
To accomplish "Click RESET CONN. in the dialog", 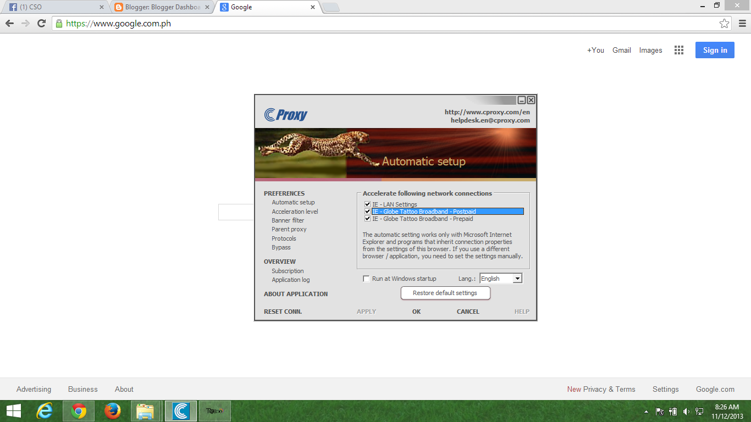I will tap(283, 312).
